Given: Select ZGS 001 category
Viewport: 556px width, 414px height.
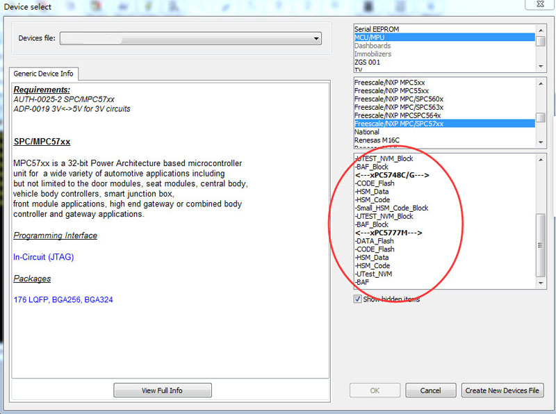Looking at the screenshot, I should pyautogui.click(x=445, y=62).
